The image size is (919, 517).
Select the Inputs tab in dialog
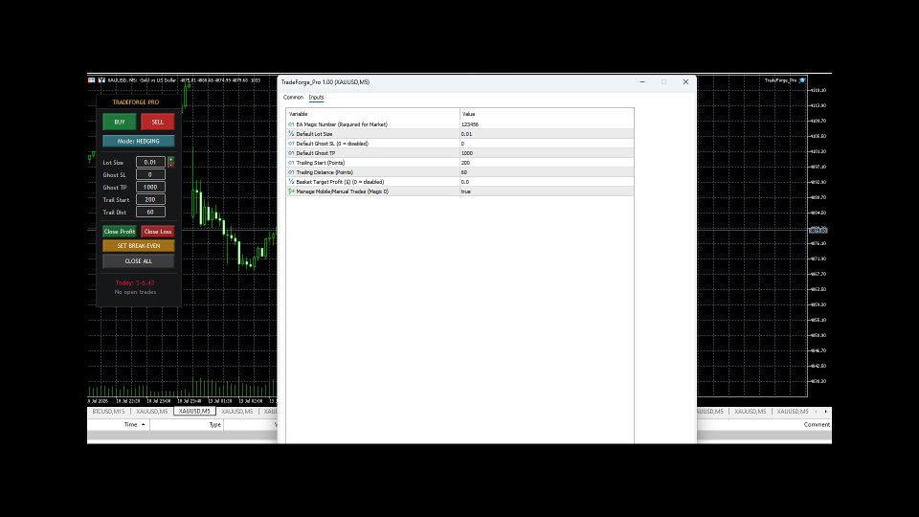tap(316, 98)
